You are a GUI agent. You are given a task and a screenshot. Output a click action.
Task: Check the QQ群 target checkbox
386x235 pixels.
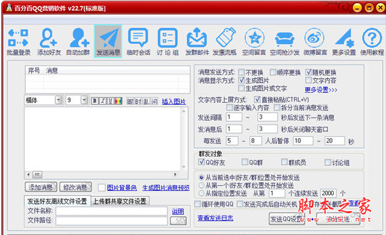[245, 162]
